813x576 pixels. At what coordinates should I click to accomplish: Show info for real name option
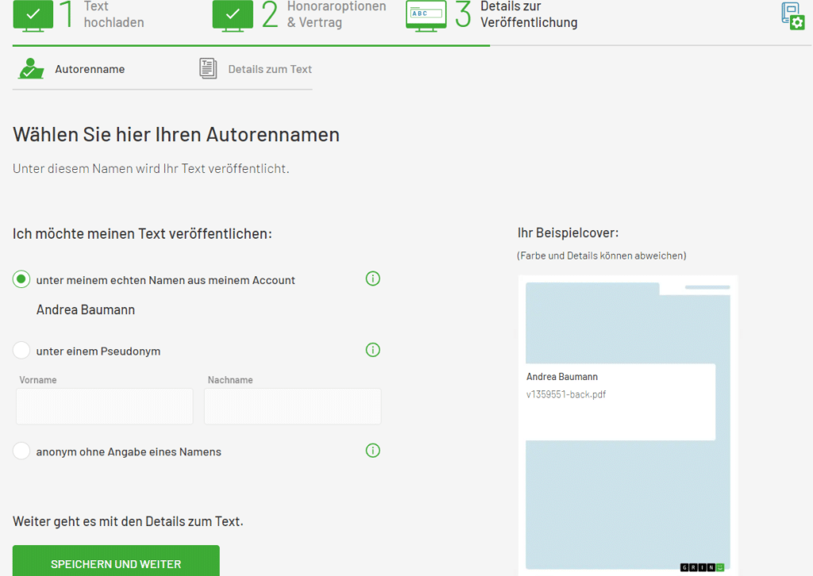click(373, 278)
